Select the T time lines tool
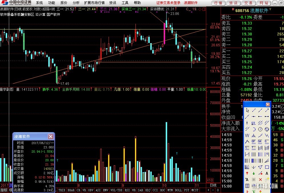The image size is (284, 193). click(254, 148)
